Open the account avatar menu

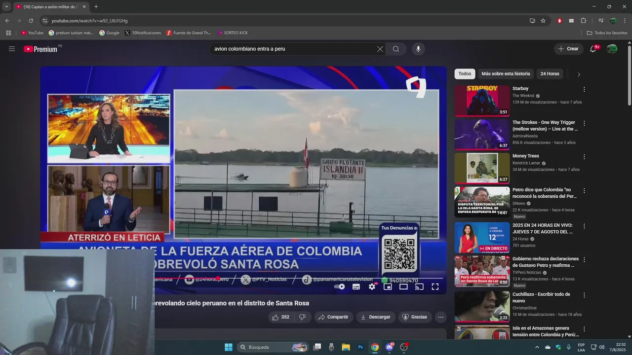612,49
